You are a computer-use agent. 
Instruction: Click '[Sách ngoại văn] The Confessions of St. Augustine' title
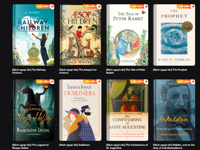pyautogui.click(x=127, y=146)
